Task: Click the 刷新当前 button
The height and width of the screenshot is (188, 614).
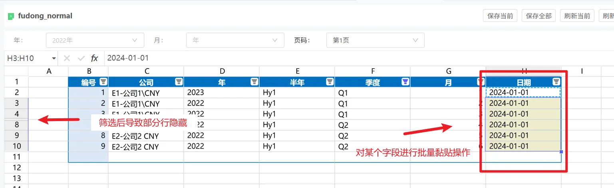Action: pyautogui.click(x=577, y=16)
